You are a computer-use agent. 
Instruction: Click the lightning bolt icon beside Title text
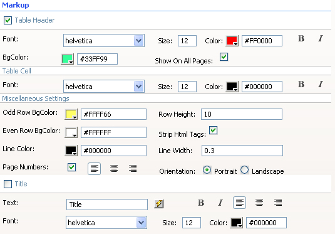pos(159,204)
